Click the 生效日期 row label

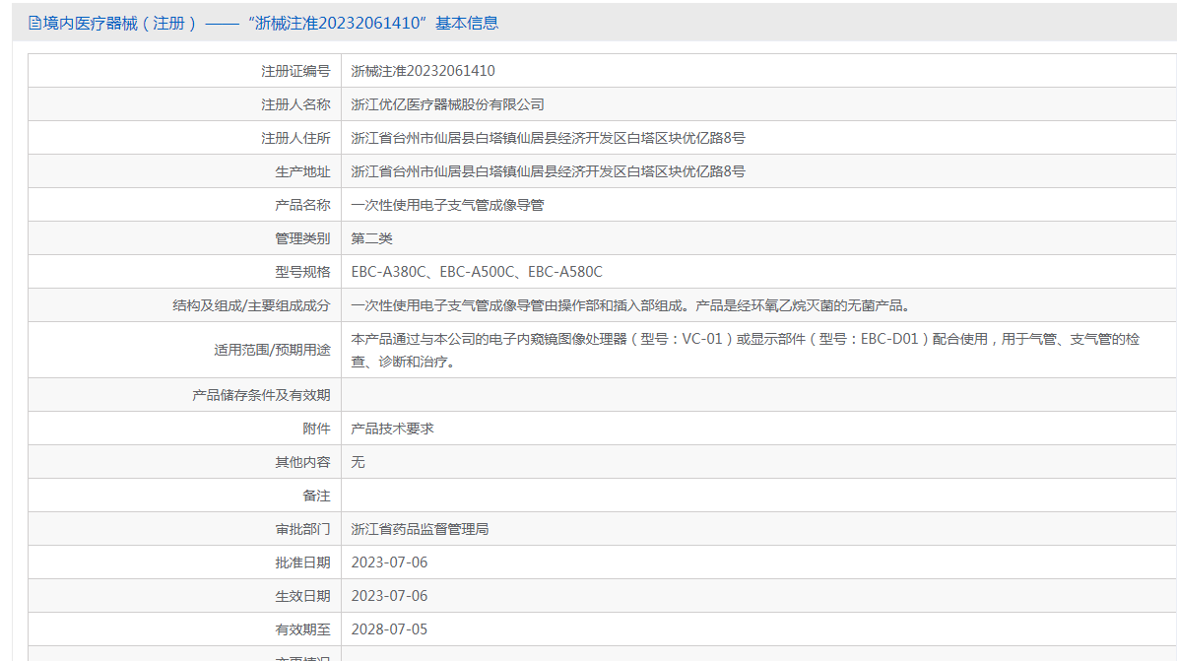tap(302, 596)
